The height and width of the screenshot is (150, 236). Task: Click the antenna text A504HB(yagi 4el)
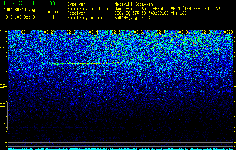coord(132,18)
